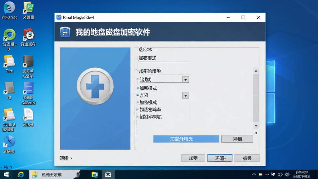Click the grey button right of blue button
Image resolution: width=318 pixels, height=179 pixels.
point(237,139)
